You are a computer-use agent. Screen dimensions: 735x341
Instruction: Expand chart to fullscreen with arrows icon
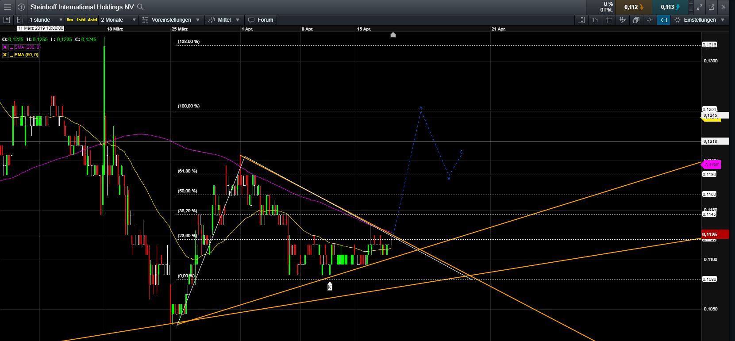[700, 7]
